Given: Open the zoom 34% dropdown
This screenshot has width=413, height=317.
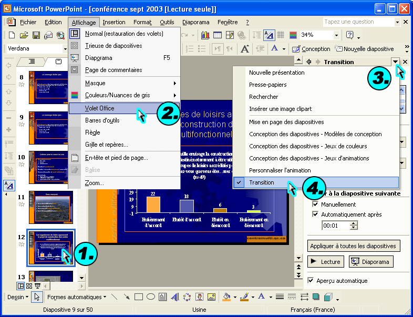Looking at the screenshot, I should pos(336,35).
